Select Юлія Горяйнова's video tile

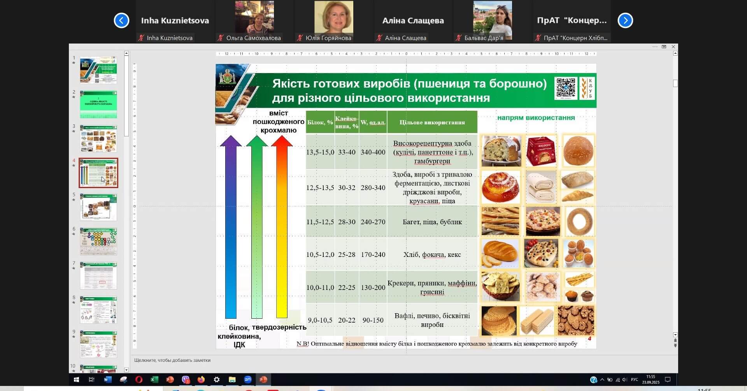(333, 21)
